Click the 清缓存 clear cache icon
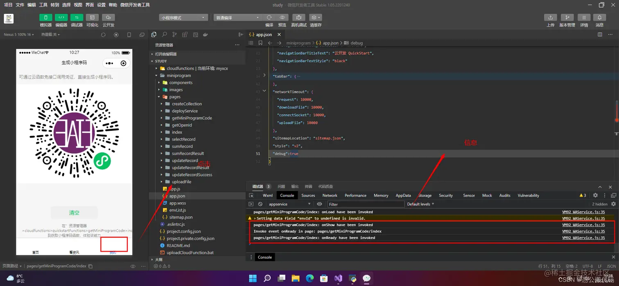 click(315, 18)
